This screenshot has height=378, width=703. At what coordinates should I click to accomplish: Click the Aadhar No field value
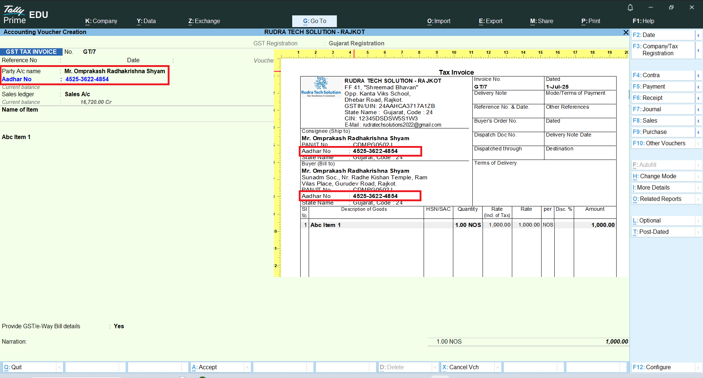[x=87, y=79]
